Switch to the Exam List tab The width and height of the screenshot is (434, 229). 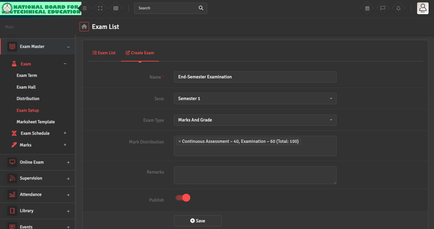(104, 53)
